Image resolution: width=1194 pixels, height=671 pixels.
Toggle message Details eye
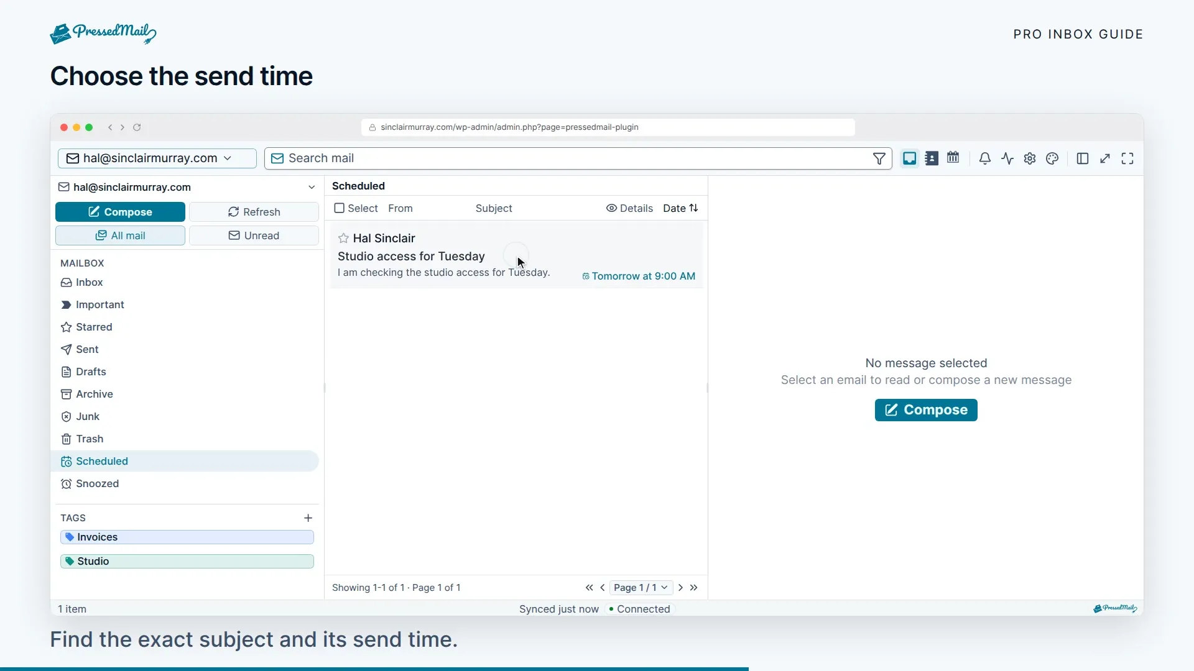629,208
